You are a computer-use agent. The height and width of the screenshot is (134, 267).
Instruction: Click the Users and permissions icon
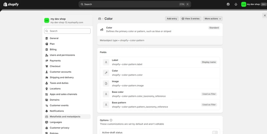(47, 55)
